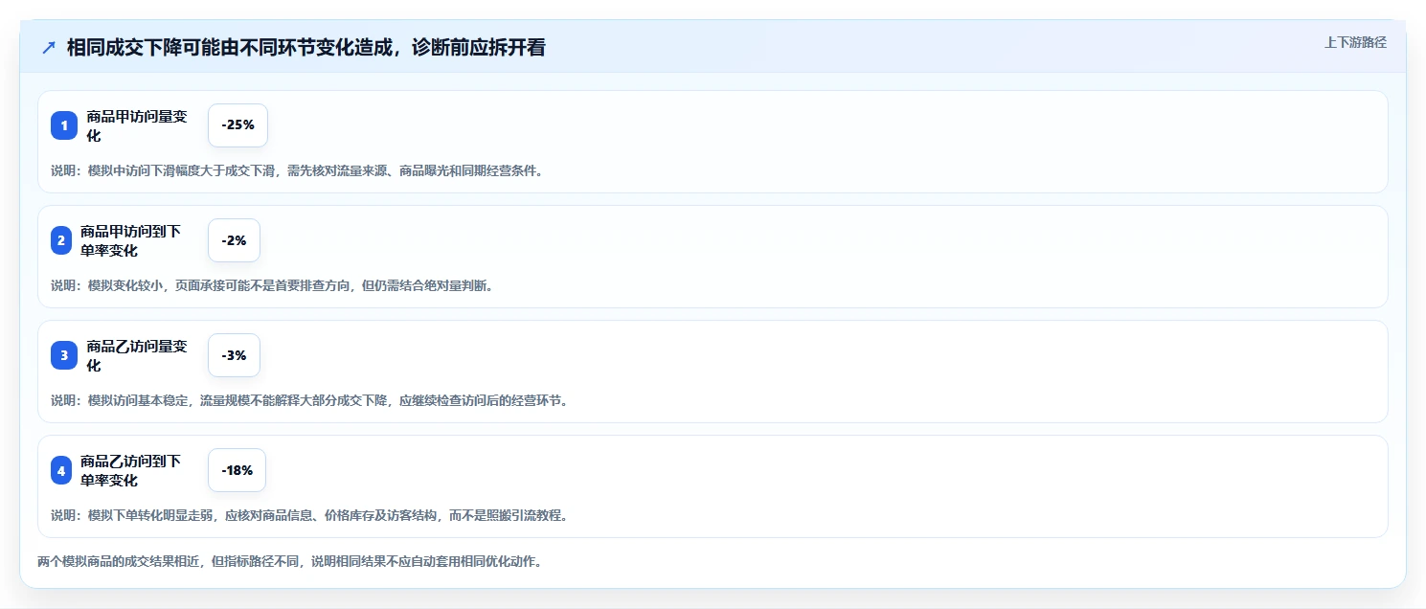Click the 商品甲访问量变化 label
Screen dimensions: 1426x609
point(136,125)
